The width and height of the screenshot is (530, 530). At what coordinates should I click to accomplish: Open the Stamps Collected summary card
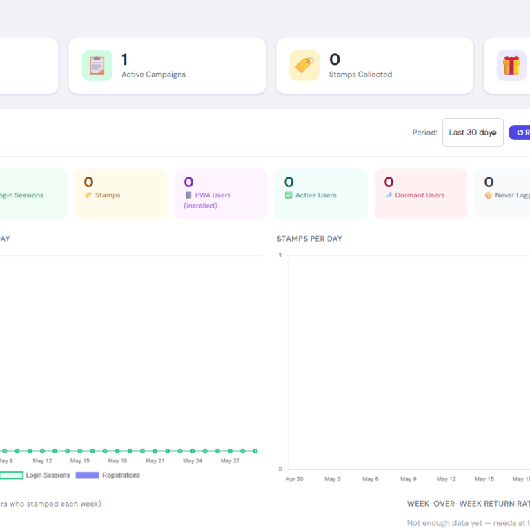click(x=375, y=66)
